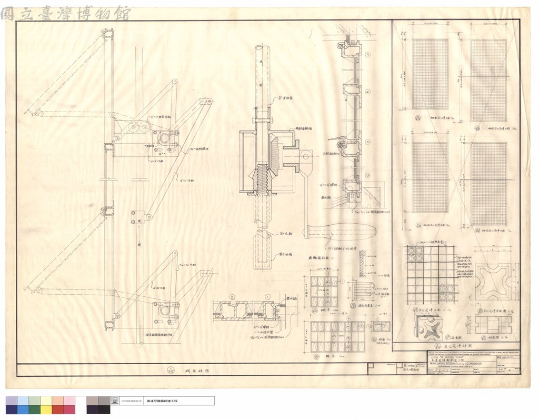
Task: Select the red swatch on the color bar
Action: 58,409
